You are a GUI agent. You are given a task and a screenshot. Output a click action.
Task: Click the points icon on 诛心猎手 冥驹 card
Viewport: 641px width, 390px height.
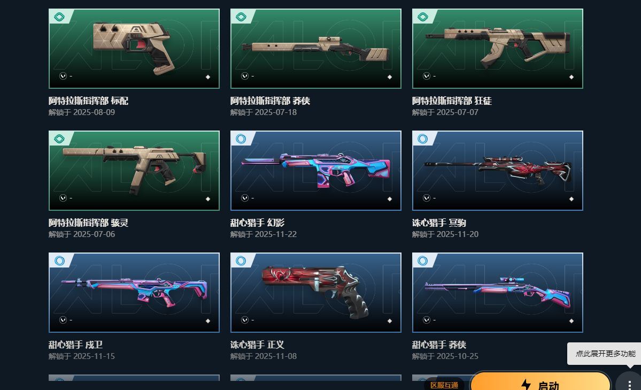click(x=427, y=197)
